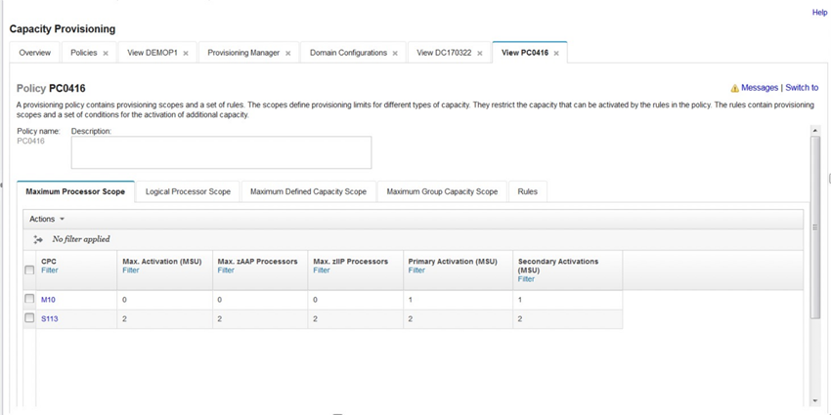Close the View DC170322 tab

click(480, 54)
